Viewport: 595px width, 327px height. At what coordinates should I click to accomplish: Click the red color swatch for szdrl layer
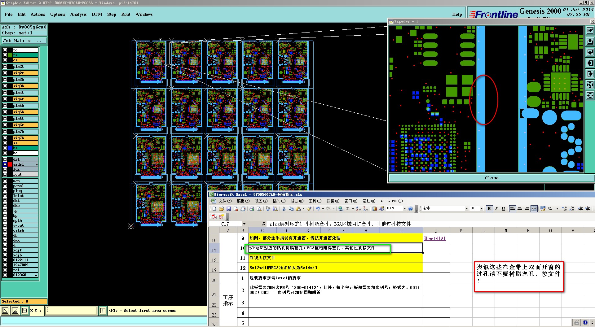pos(10,164)
